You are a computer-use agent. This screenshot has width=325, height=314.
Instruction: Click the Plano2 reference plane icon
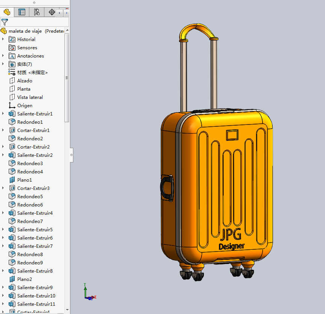click(12, 279)
